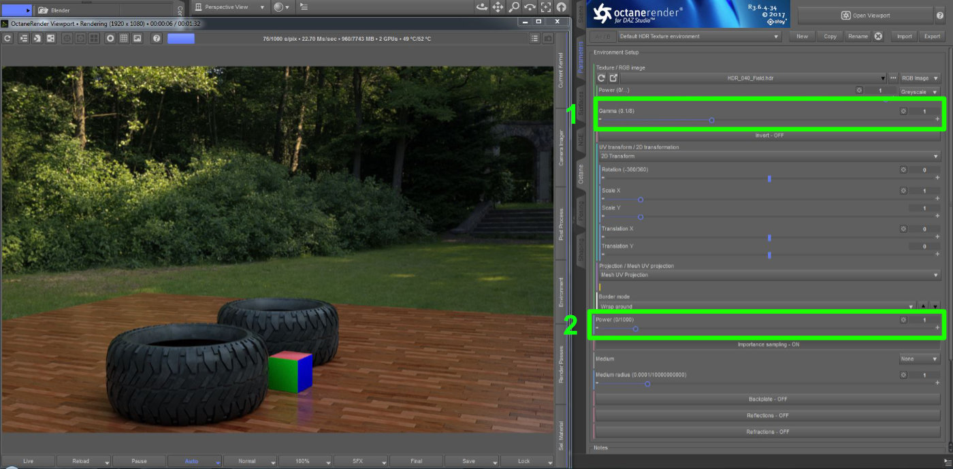The width and height of the screenshot is (953, 469).
Task: Switch to the Current Kernel vertical tab
Action: click(561, 70)
